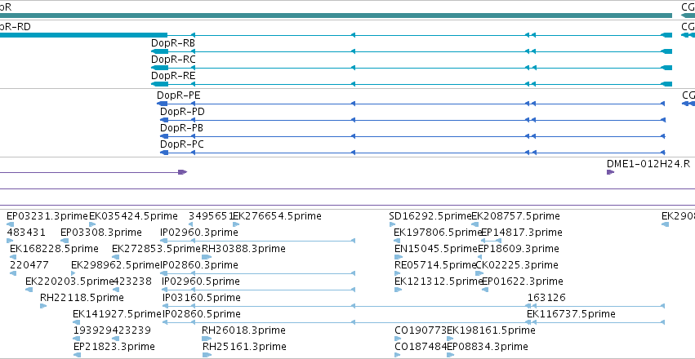Click EST label RH25161.3prime
Viewport: 695px width, 359px height.
click(244, 347)
